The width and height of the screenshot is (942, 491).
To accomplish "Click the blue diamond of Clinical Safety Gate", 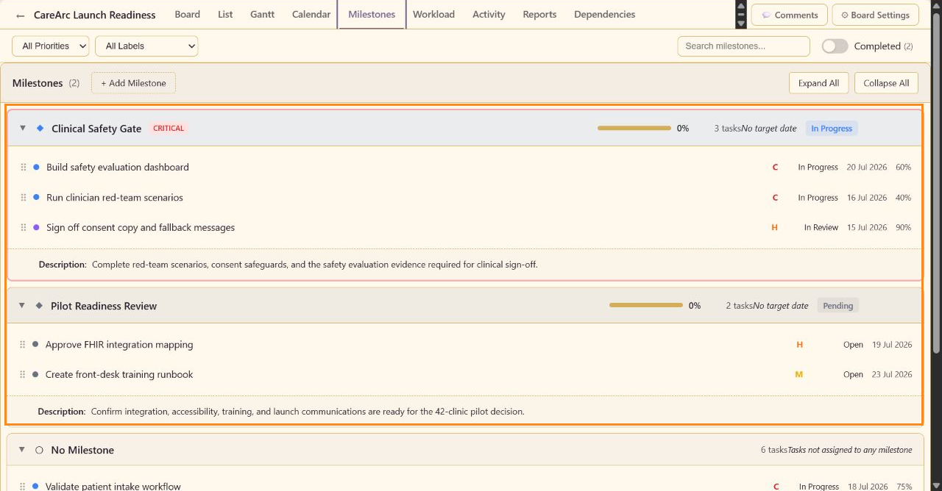I will pos(40,128).
